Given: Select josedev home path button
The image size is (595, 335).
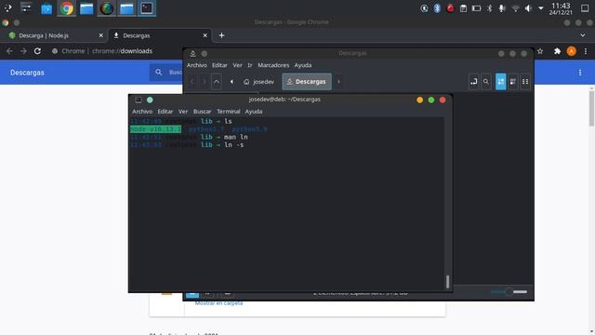Looking at the screenshot, I should [x=258, y=82].
